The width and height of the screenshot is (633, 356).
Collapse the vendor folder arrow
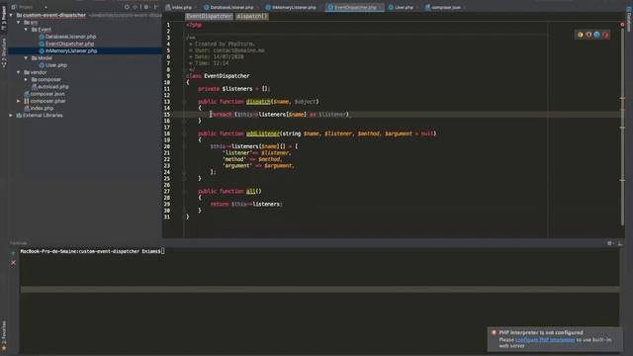(x=19, y=72)
